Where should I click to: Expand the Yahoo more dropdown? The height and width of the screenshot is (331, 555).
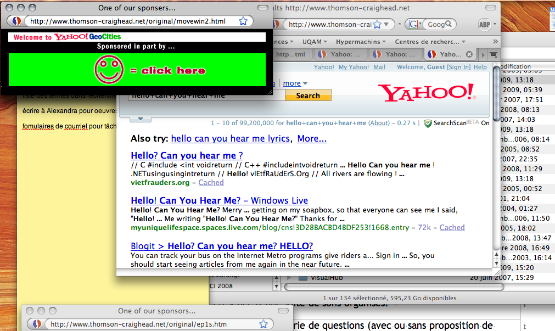click(295, 83)
